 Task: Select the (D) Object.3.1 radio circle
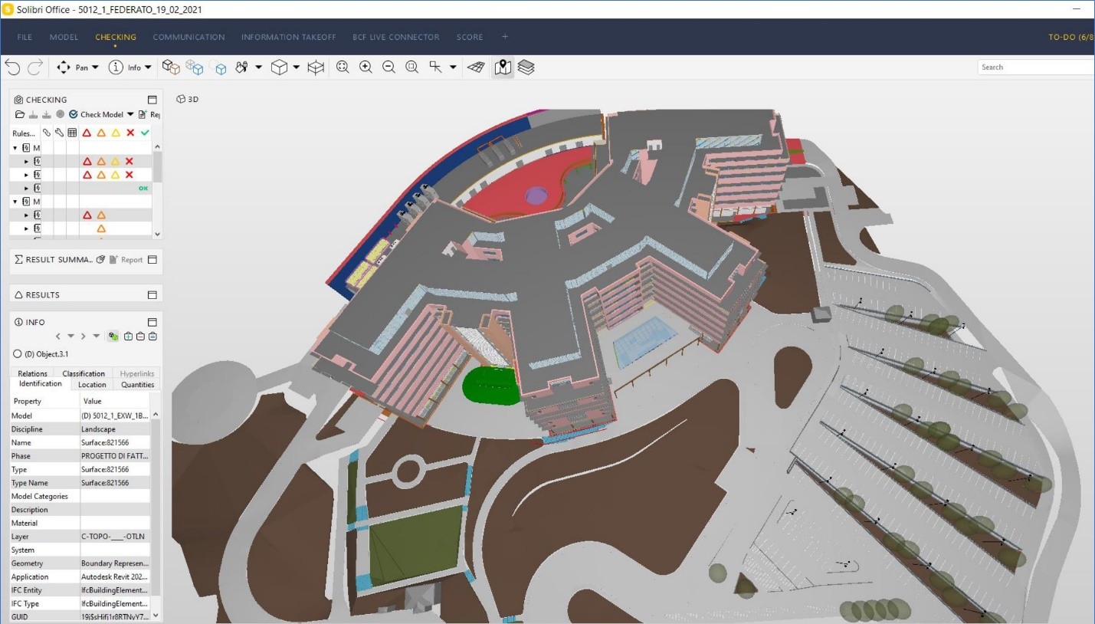(18, 354)
